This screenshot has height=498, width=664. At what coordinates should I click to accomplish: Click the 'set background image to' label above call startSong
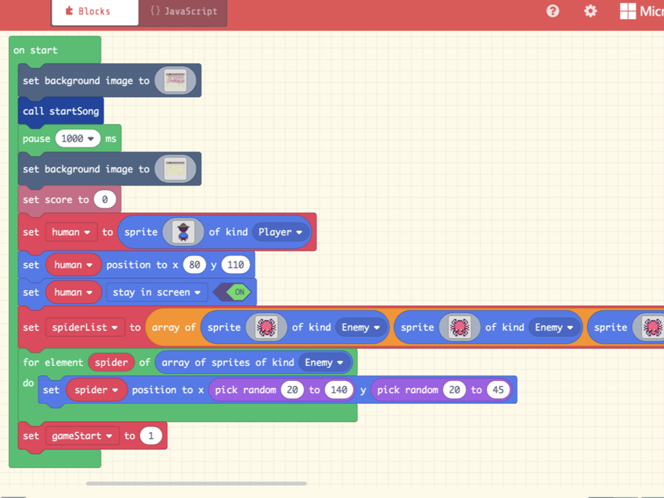click(x=86, y=80)
